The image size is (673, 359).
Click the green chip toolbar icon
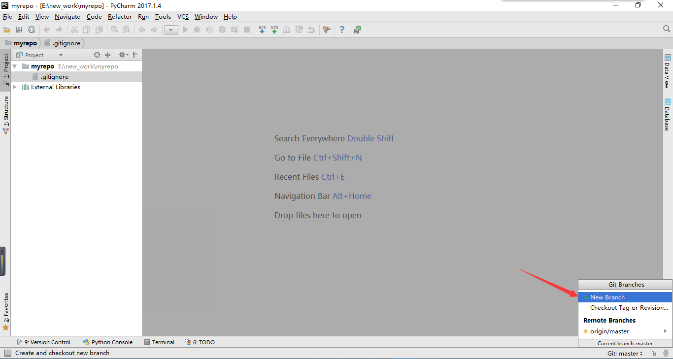pos(357,30)
